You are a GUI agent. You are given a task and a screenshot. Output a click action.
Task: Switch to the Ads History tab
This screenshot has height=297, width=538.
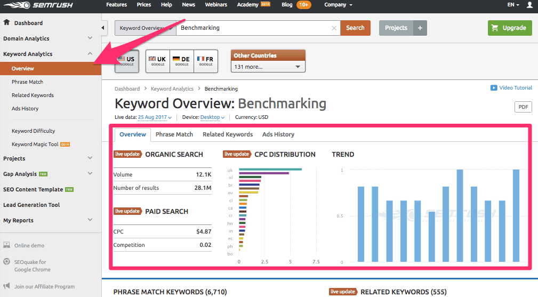tap(278, 134)
